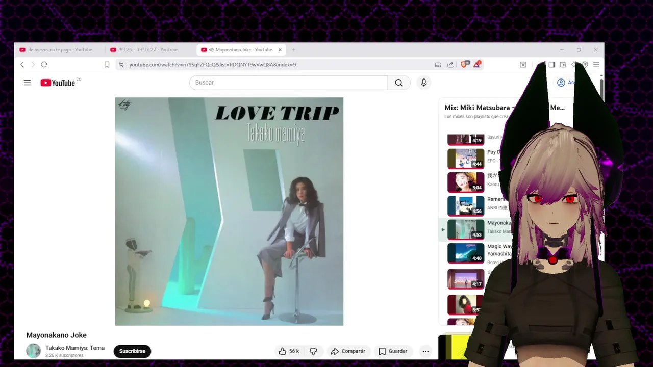
Task: Play the 4:40 Magic Ways thumbnail
Action: [466, 253]
